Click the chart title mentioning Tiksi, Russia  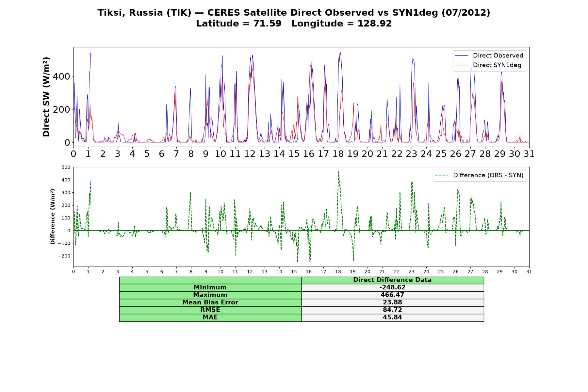click(294, 13)
